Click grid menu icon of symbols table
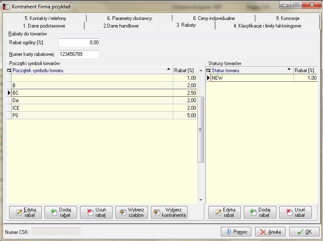323x241 pixels. coord(9,70)
